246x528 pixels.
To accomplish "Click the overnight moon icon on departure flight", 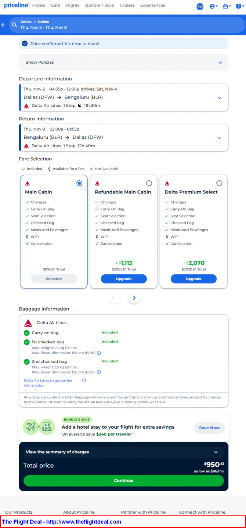I will tap(79, 105).
